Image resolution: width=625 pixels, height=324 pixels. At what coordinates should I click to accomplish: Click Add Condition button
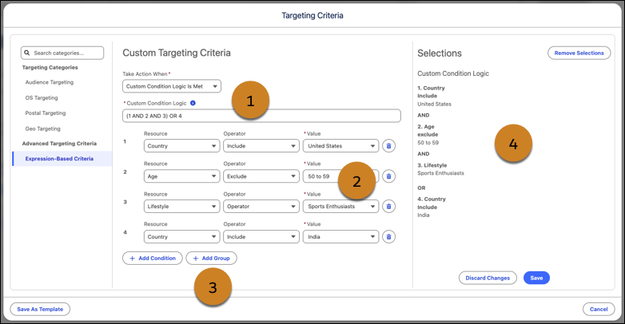pos(153,259)
